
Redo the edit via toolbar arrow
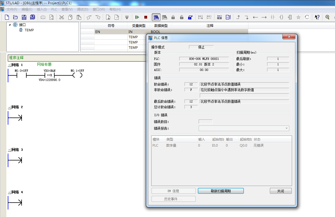tap(98, 17)
